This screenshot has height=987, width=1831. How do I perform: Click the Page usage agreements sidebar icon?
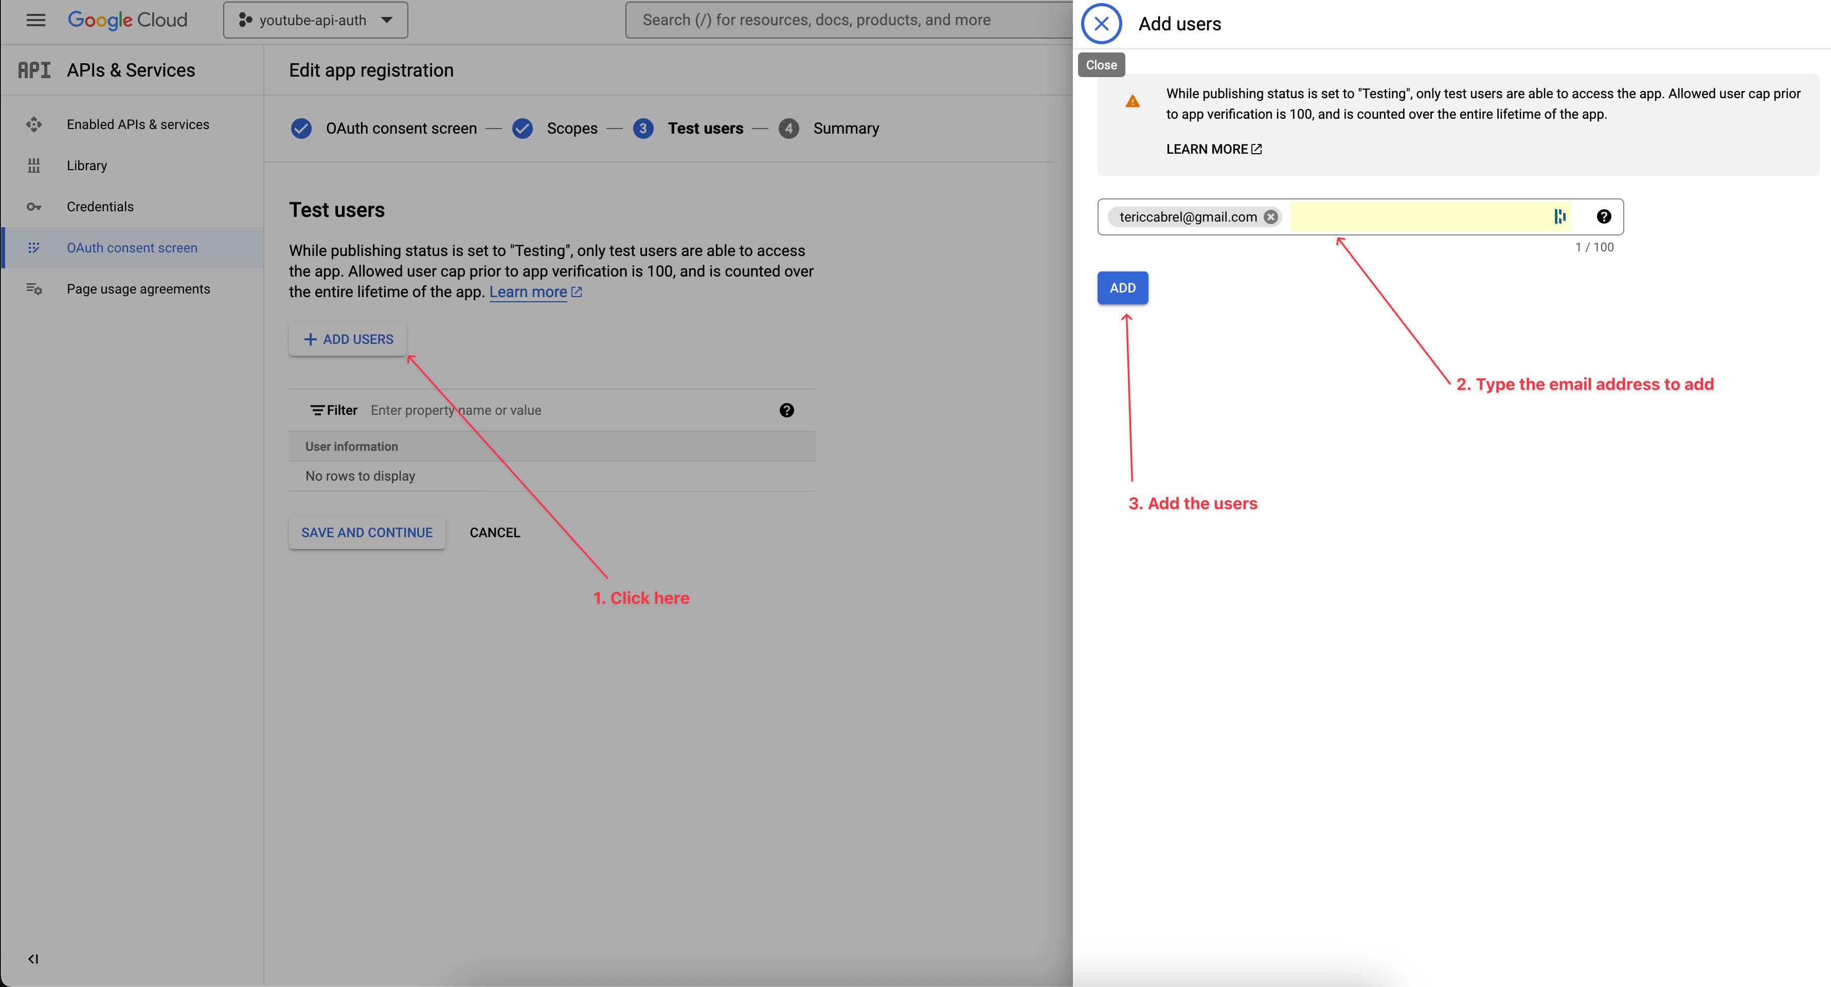click(x=34, y=288)
